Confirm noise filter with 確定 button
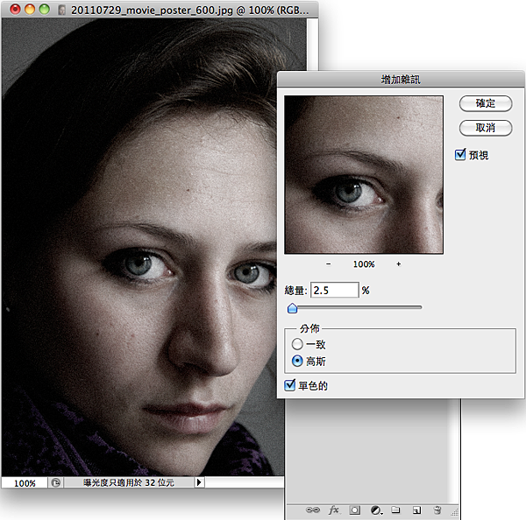 tap(485, 103)
